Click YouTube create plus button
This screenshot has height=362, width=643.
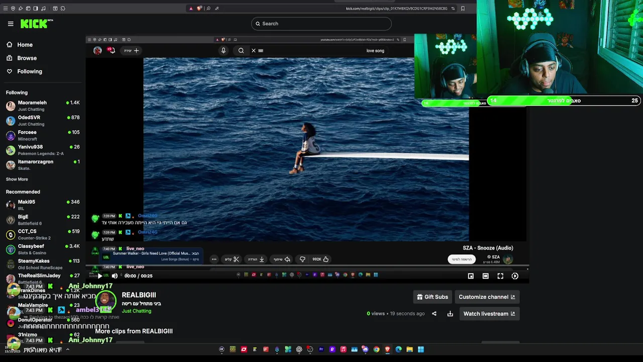[132, 50]
